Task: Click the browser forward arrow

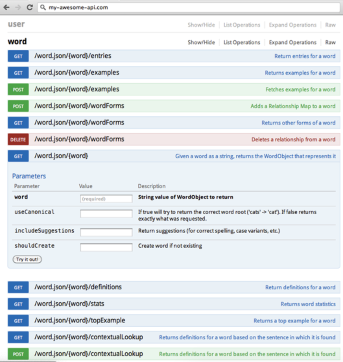Action: [x=18, y=7]
